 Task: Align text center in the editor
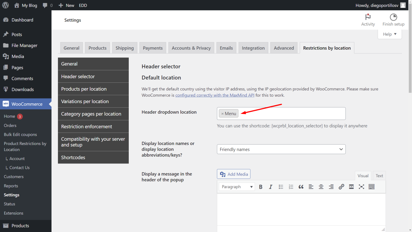(321, 187)
